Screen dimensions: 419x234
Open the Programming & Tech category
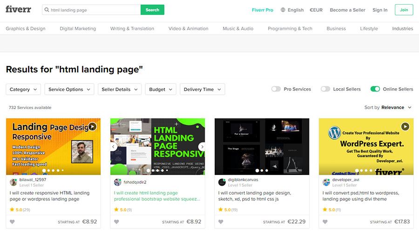[x=290, y=28]
